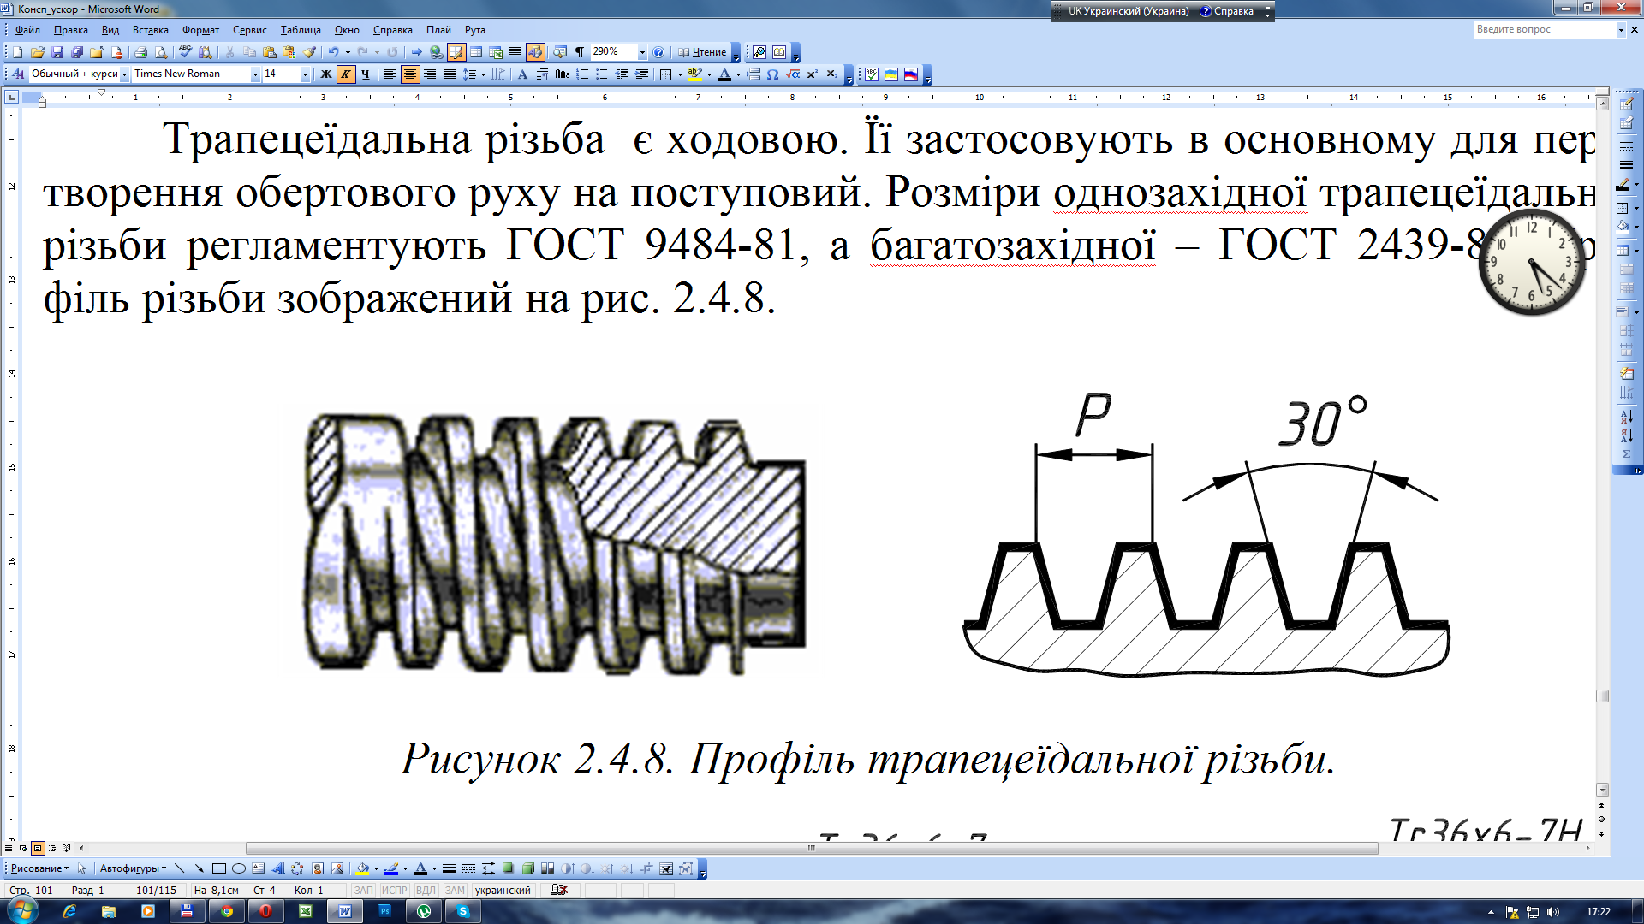1644x924 pixels.
Task: Toggle show paragraph marks (¶)
Action: [x=580, y=52]
